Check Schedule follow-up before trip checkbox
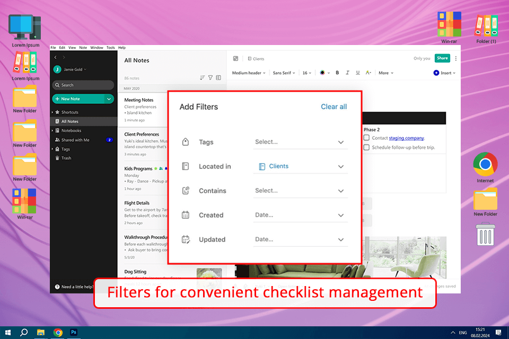This screenshot has height=339, width=509. tap(366, 147)
